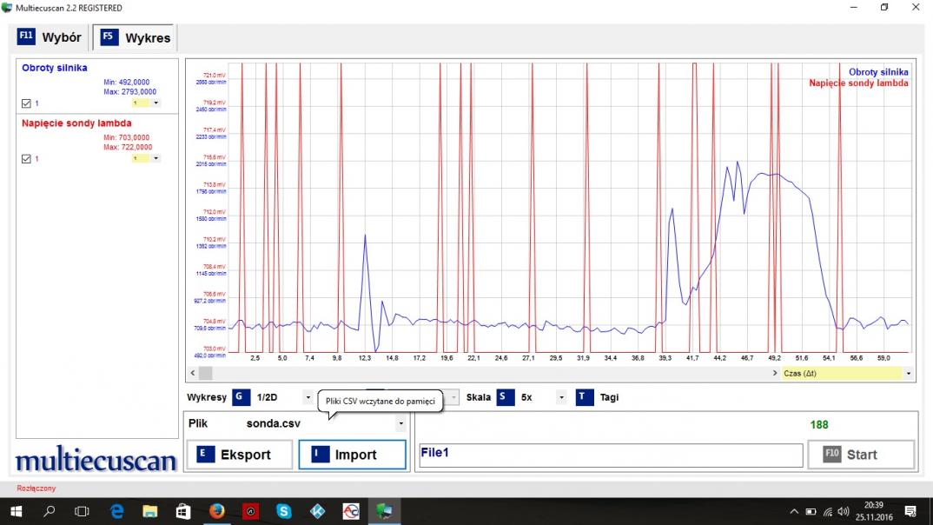The height and width of the screenshot is (525, 933).
Task: Click the G shortcut icon beside Wykresy
Action: [241, 397]
